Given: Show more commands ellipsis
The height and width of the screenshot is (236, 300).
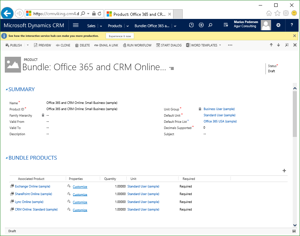Looking at the screenshot, I should [x=230, y=45].
